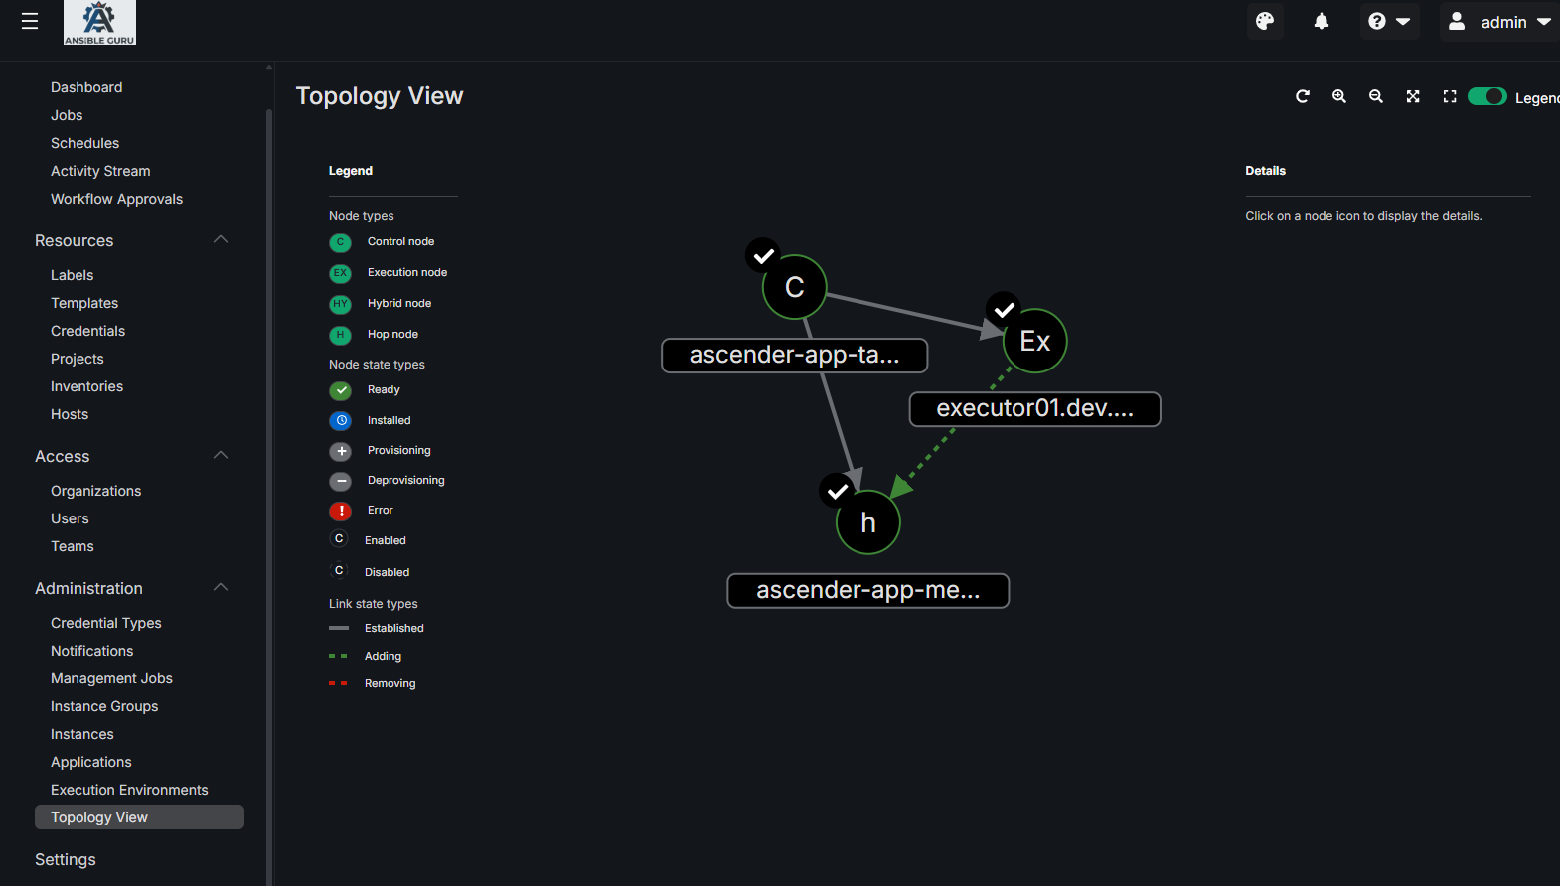Open the notifications bell
The height and width of the screenshot is (886, 1560).
(1322, 21)
